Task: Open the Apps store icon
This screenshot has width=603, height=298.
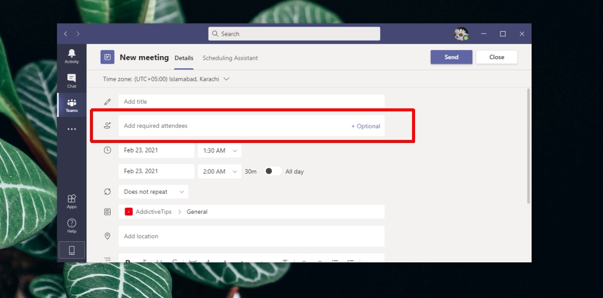Action: pos(72,201)
